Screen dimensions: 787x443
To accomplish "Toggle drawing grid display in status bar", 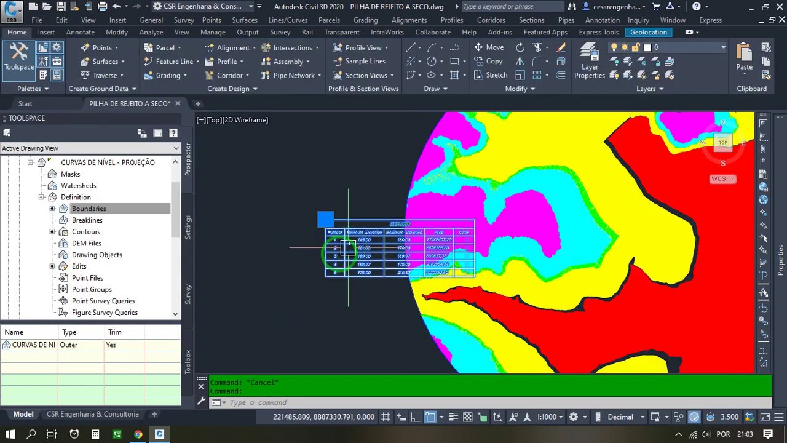I will [x=386, y=417].
